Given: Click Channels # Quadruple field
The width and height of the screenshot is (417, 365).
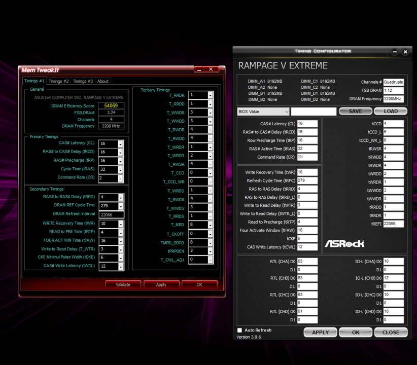Looking at the screenshot, I should pyautogui.click(x=393, y=82).
